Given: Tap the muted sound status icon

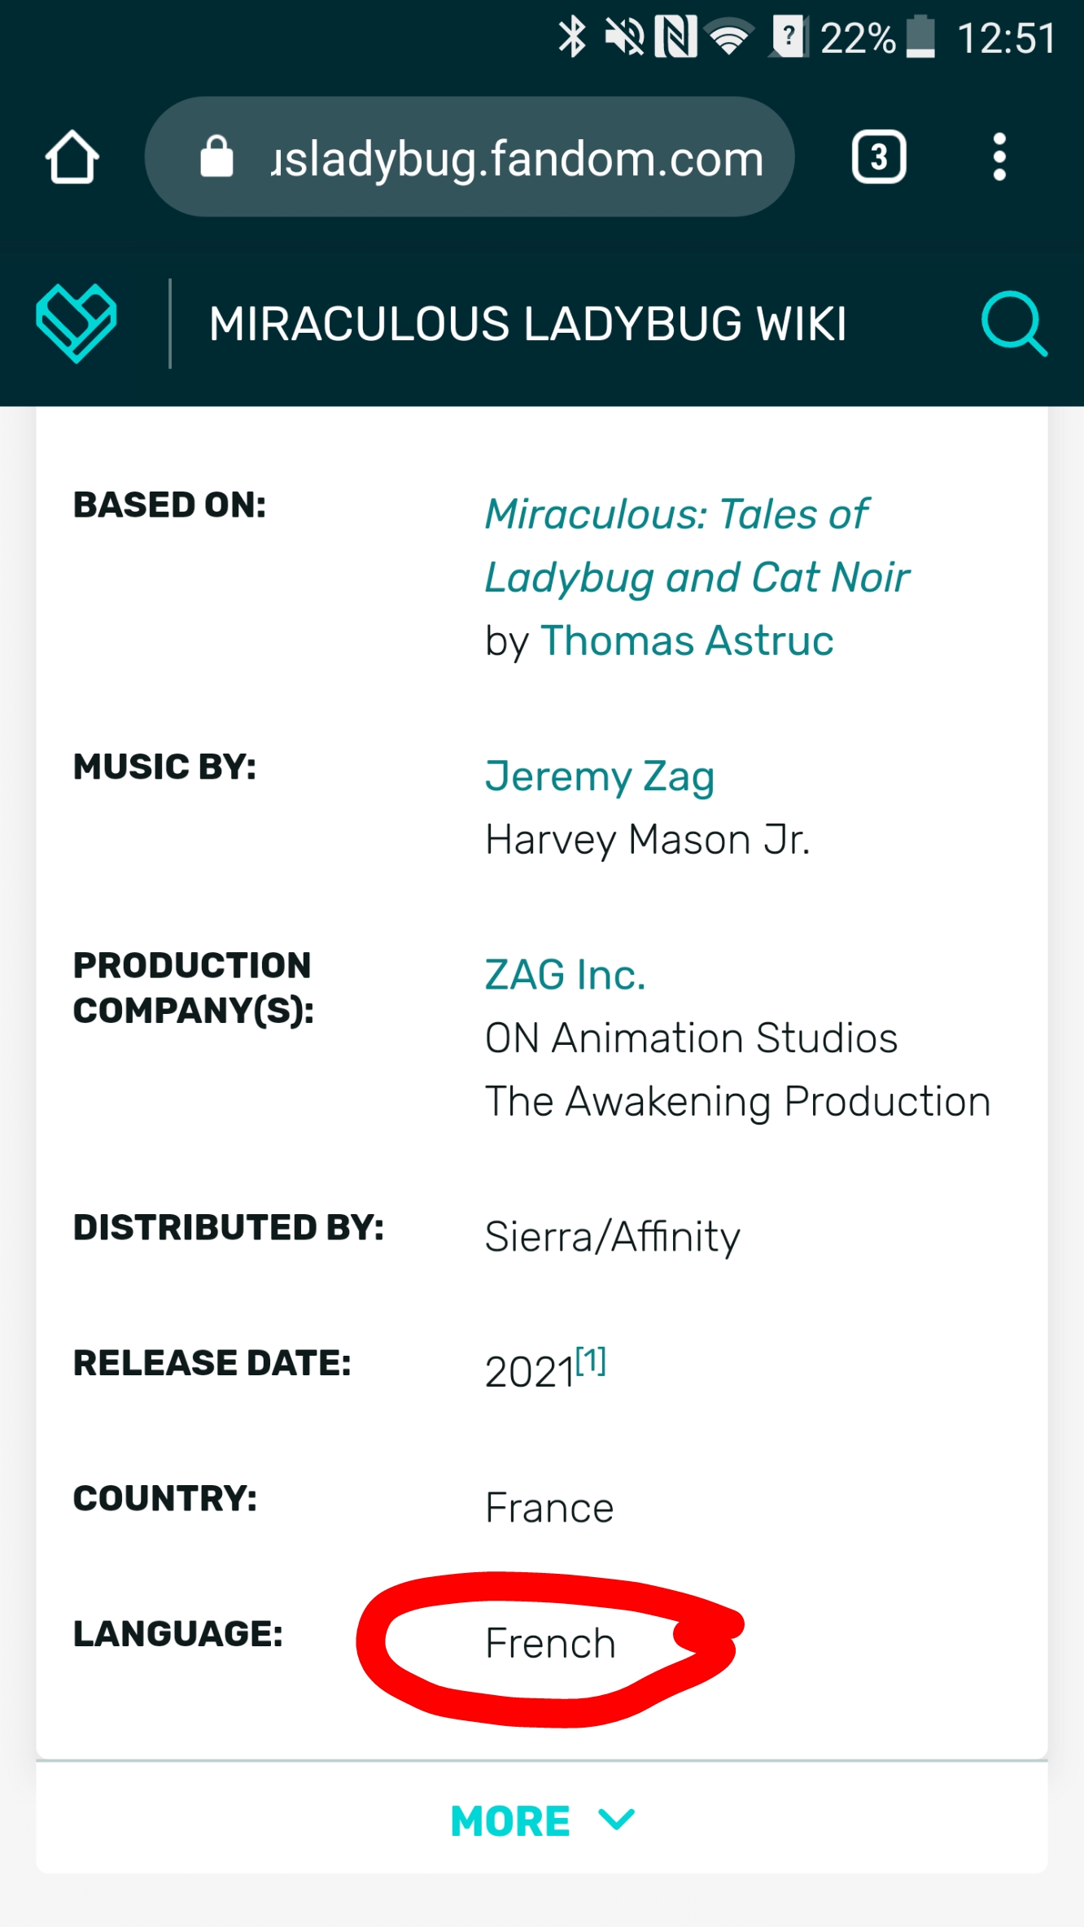Looking at the screenshot, I should click(624, 37).
